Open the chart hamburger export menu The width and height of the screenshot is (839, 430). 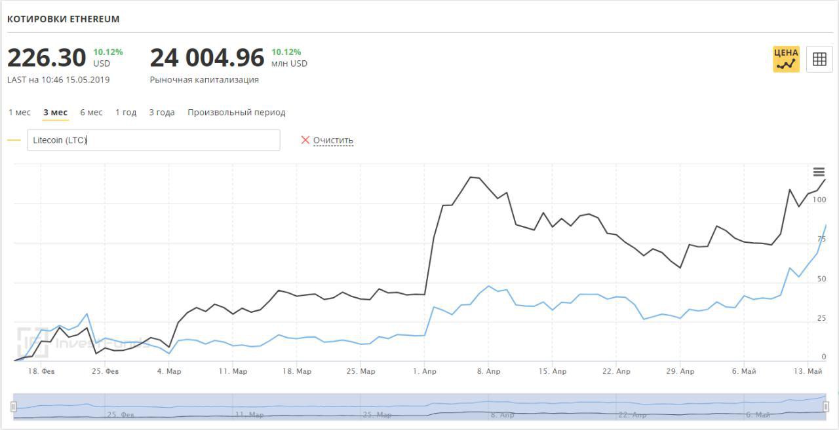[819, 172]
